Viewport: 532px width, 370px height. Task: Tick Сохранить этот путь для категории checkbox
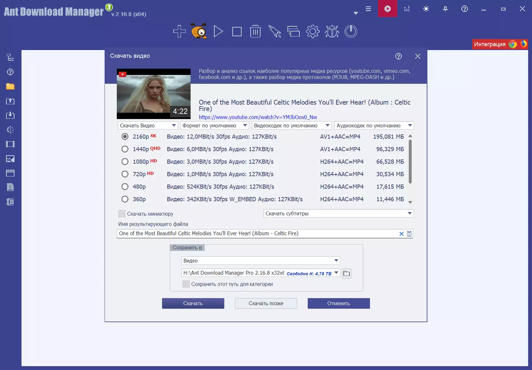(x=186, y=284)
